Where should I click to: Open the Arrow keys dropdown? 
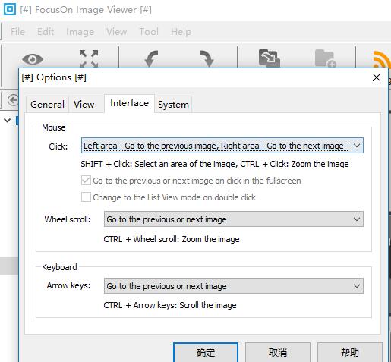(234, 286)
